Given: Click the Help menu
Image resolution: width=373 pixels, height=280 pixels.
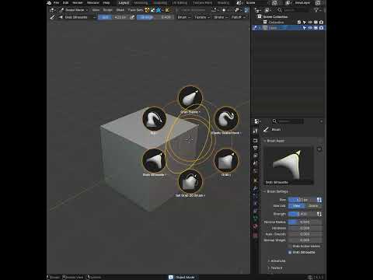Looking at the screenshot, I should (106, 3).
